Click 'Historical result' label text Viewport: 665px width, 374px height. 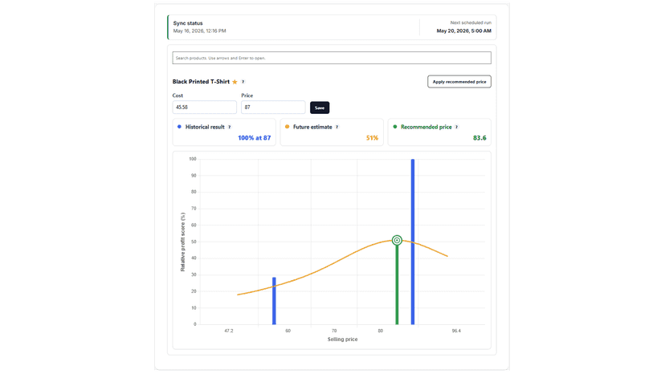click(x=205, y=127)
